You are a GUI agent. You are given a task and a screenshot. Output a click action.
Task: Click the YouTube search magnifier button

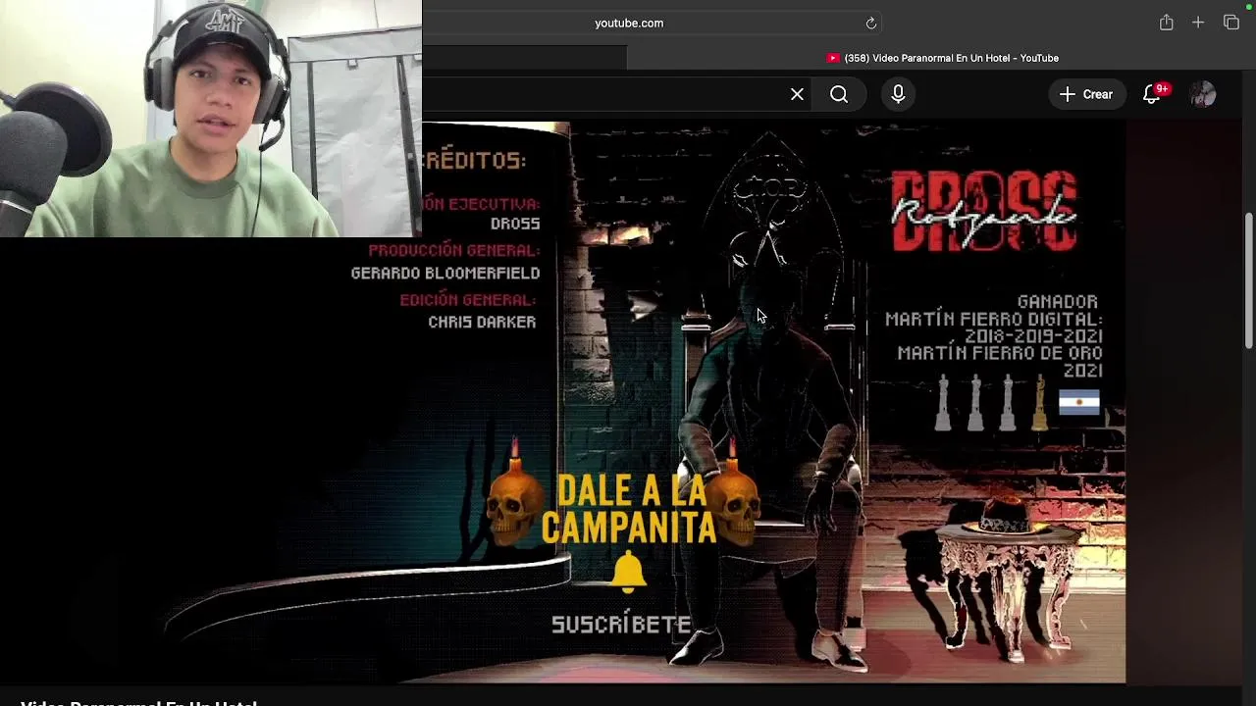pos(839,94)
